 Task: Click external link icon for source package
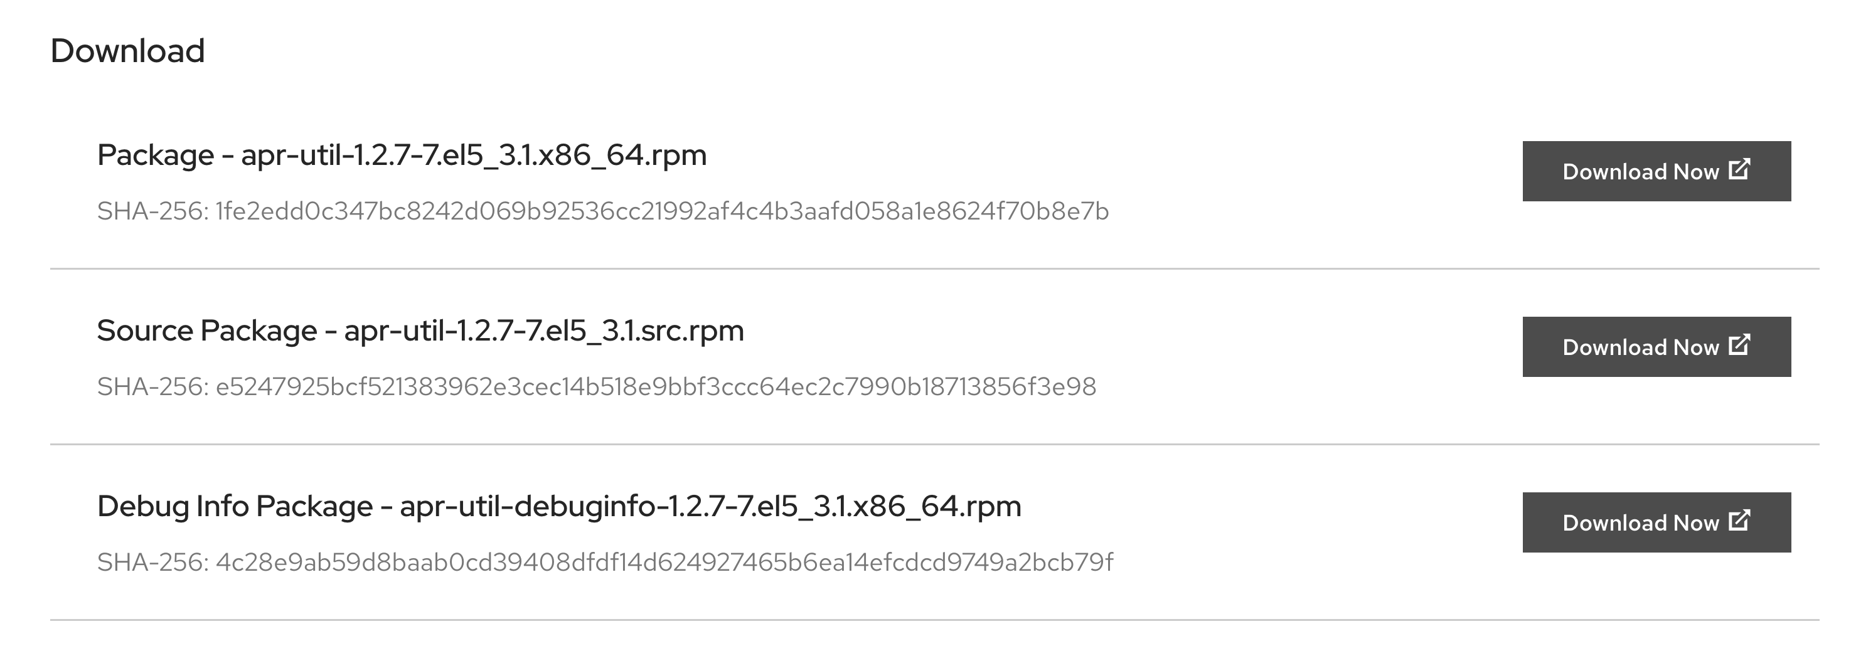tap(1738, 345)
